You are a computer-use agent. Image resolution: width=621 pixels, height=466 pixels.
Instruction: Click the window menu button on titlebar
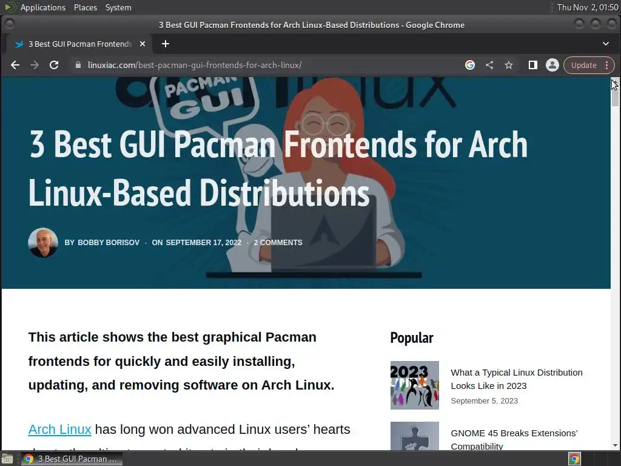(x=10, y=24)
